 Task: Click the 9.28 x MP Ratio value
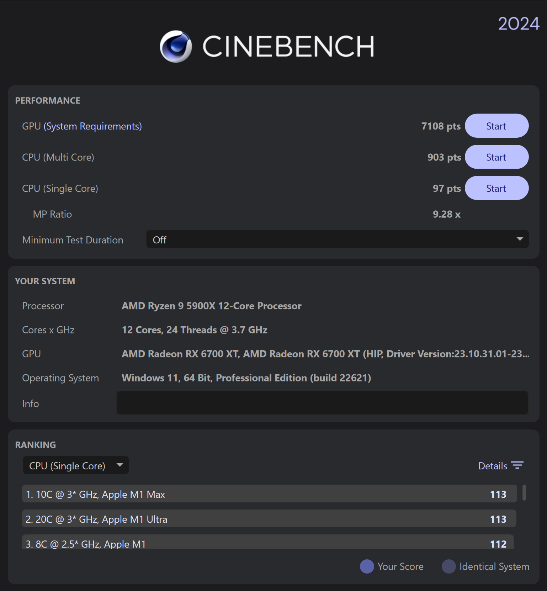pos(447,214)
